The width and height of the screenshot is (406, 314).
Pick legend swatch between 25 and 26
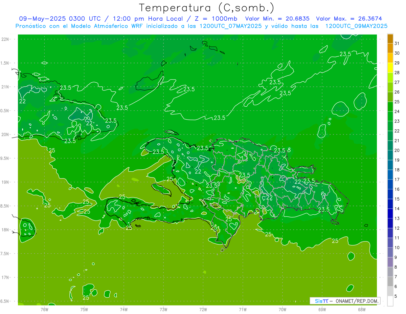coord(390,97)
